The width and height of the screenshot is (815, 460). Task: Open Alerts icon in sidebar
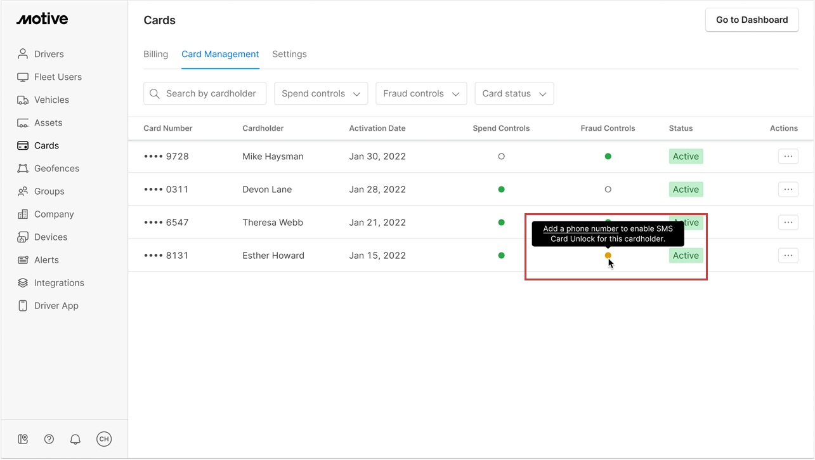(23, 260)
